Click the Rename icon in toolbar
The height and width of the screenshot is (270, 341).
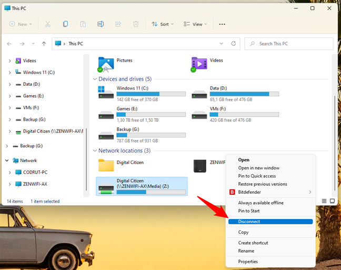(x=101, y=24)
